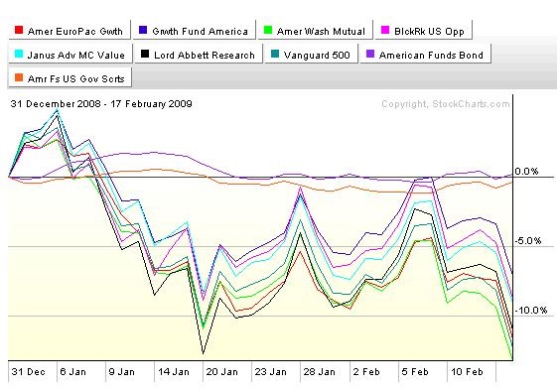Click the date range text 31 December 2008
The width and height of the screenshot is (560, 389).
click(x=56, y=104)
